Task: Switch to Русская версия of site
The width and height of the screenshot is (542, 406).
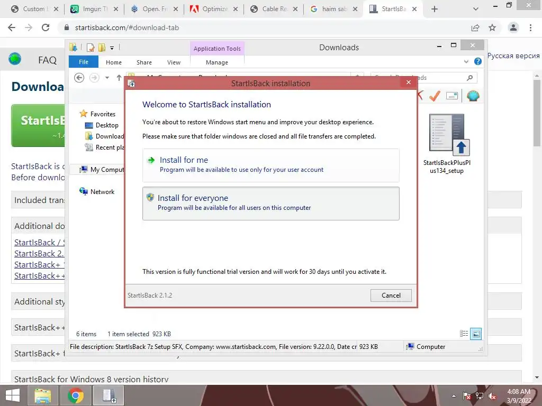Action: click(513, 56)
